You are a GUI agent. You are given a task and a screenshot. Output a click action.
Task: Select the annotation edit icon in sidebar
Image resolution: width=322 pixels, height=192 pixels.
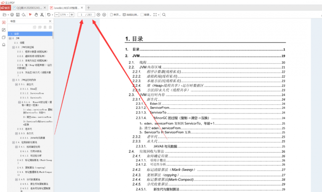click(x=4, y=30)
